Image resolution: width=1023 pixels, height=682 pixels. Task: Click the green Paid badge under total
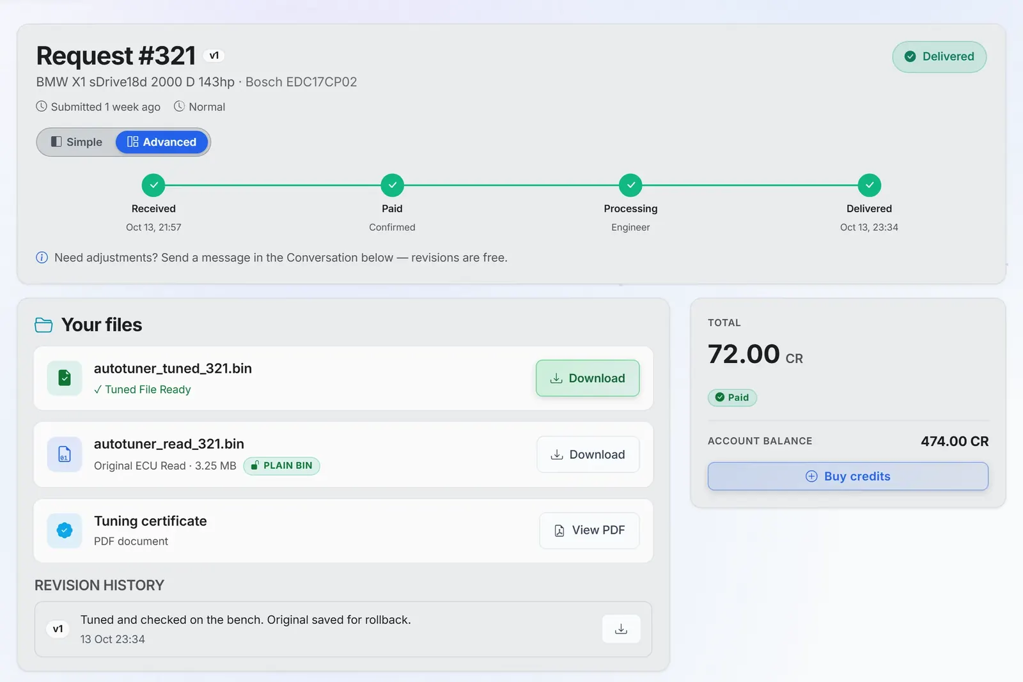click(x=732, y=398)
